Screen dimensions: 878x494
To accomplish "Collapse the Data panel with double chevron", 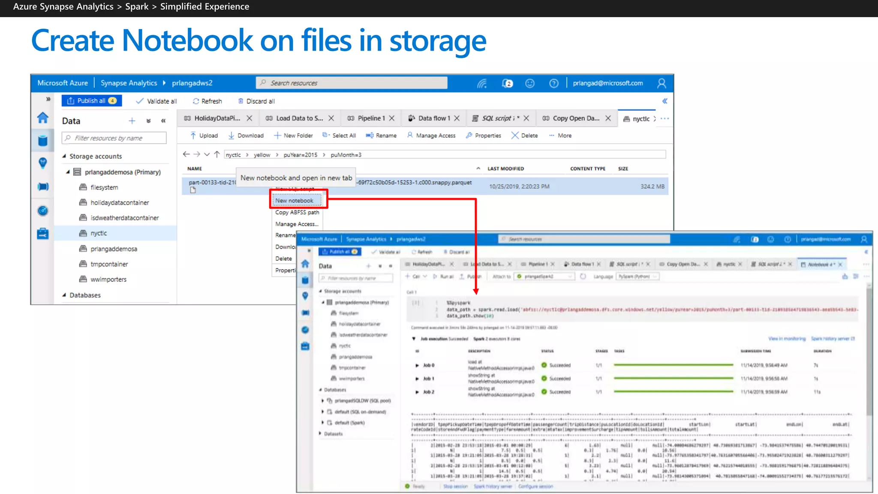I will pyautogui.click(x=163, y=121).
